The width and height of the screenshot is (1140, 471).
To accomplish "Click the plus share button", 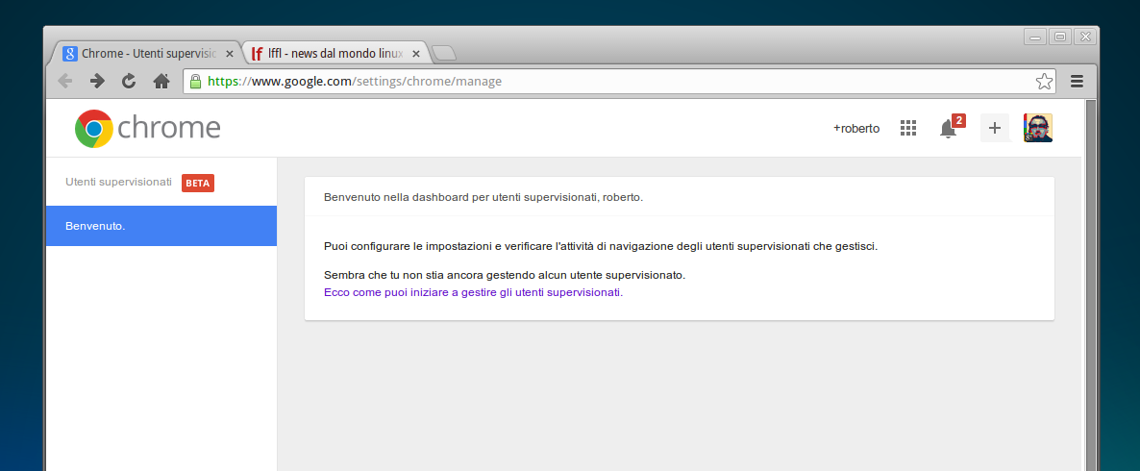I will click(995, 128).
